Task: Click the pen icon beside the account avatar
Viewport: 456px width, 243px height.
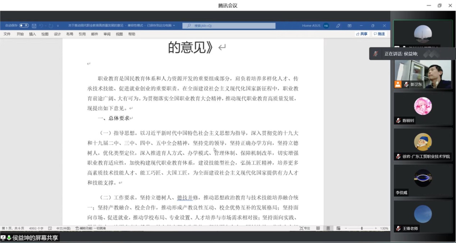Action: point(338,26)
